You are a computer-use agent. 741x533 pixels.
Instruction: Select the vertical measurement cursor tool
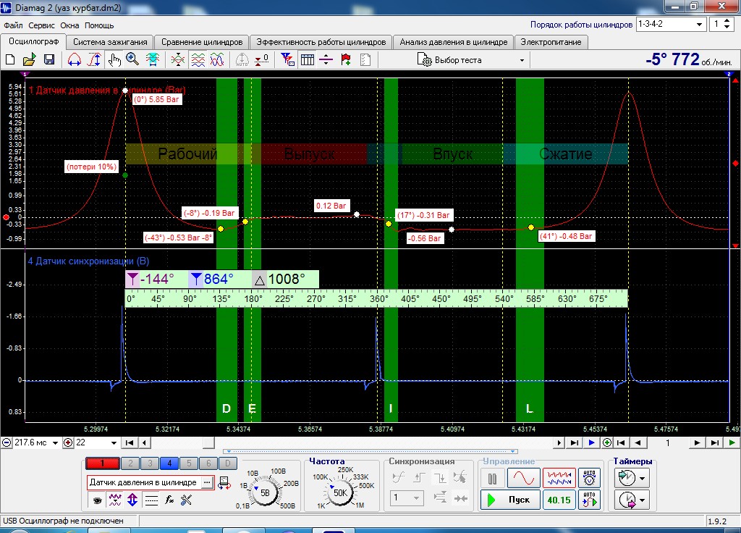coord(94,59)
